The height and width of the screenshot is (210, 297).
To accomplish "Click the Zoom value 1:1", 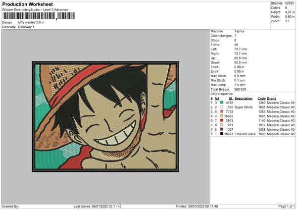I will point(287,21).
